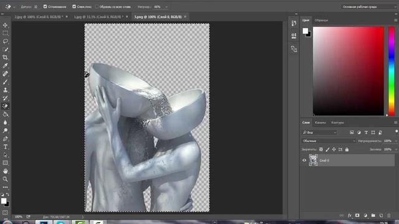This screenshot has width=399, height=224.
Task: Open the layer opacity dropdown arrow
Action: click(x=396, y=141)
